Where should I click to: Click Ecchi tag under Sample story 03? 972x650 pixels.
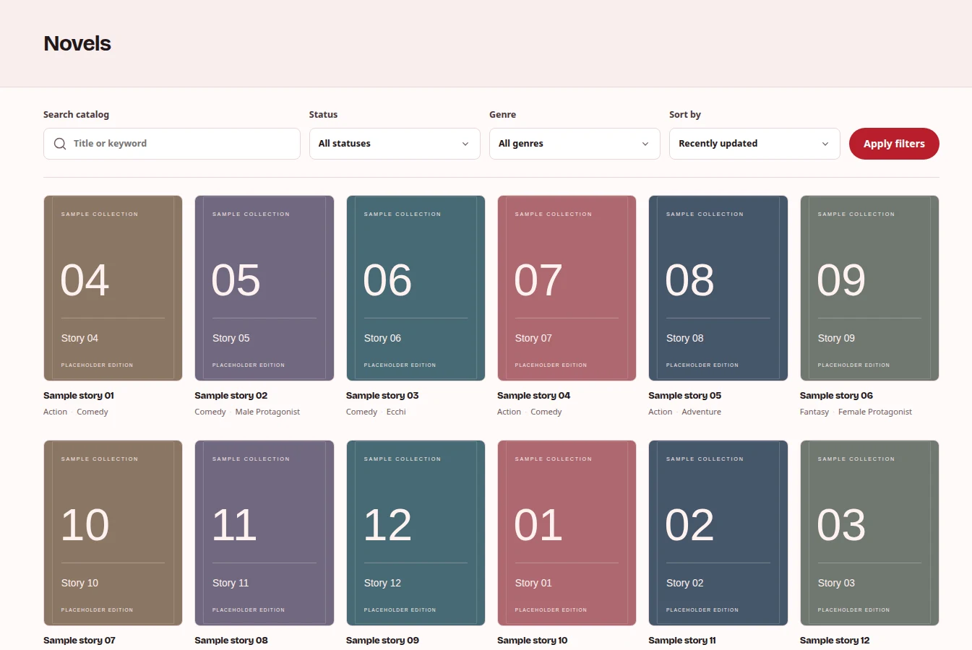pos(396,412)
